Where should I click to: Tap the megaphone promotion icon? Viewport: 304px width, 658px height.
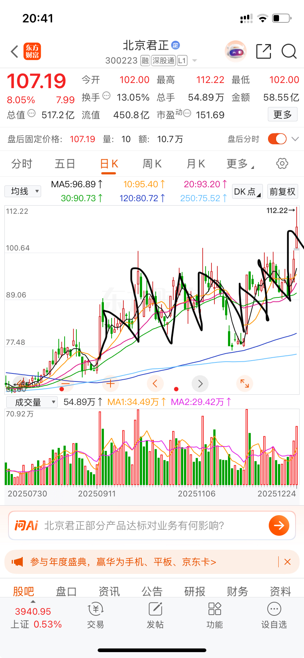pyautogui.click(x=17, y=562)
